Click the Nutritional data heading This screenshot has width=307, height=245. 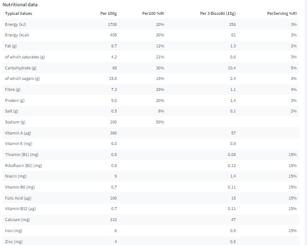[x=20, y=5]
